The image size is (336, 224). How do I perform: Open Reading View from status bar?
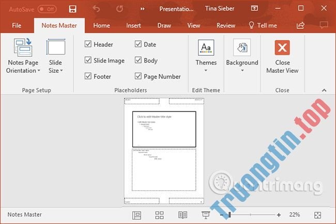coord(182,215)
